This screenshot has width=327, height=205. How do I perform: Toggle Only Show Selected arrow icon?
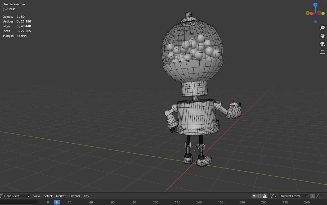pyautogui.click(x=254, y=196)
